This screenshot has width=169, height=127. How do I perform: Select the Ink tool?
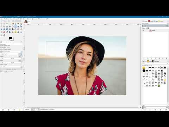coord(10,32)
